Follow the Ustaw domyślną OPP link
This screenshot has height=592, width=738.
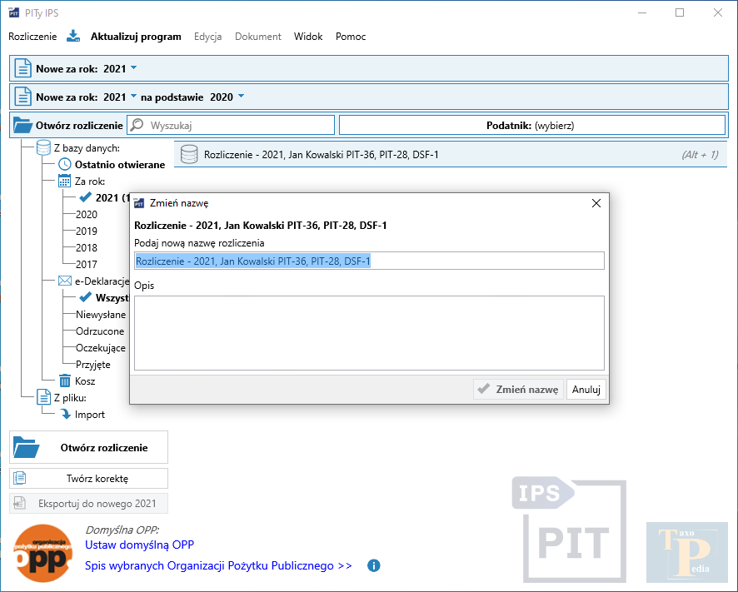(139, 545)
